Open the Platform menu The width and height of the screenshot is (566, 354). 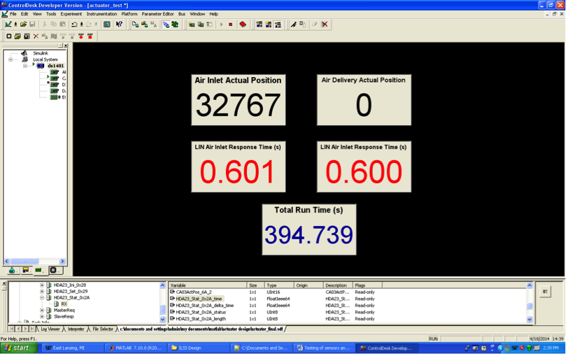click(x=129, y=14)
